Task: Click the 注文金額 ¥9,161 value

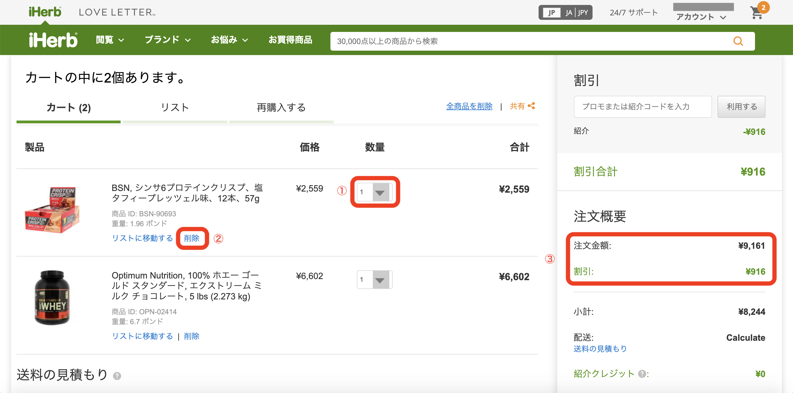Action: [x=751, y=245]
